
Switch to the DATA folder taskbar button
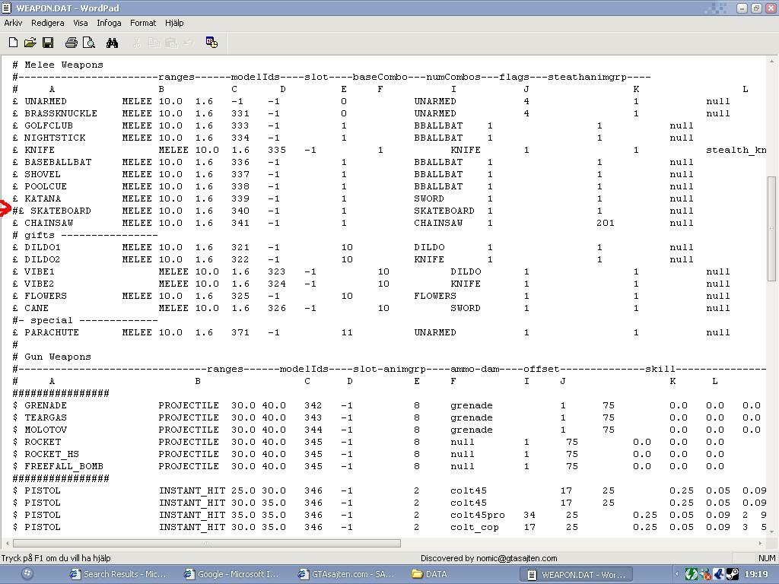(430, 574)
